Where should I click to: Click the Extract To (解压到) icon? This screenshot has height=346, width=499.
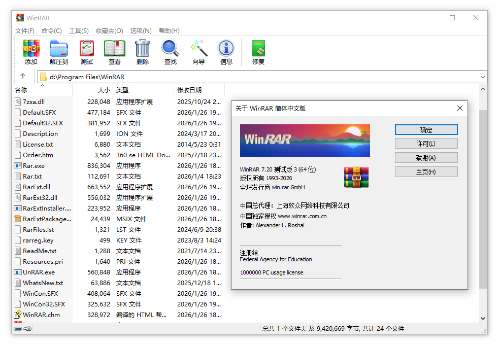point(59,52)
